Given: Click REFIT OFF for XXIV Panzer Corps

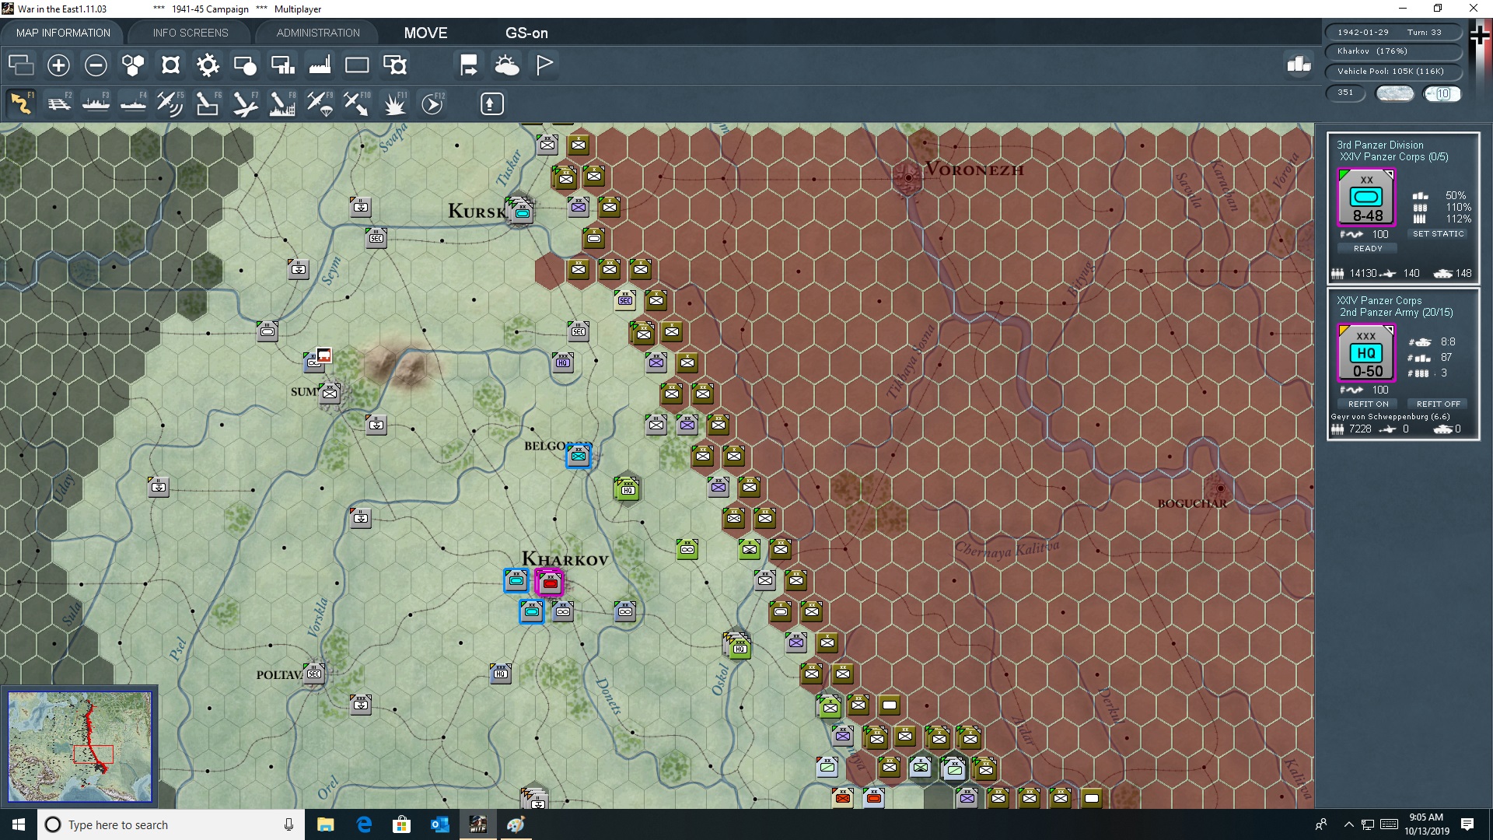Looking at the screenshot, I should pyautogui.click(x=1437, y=404).
